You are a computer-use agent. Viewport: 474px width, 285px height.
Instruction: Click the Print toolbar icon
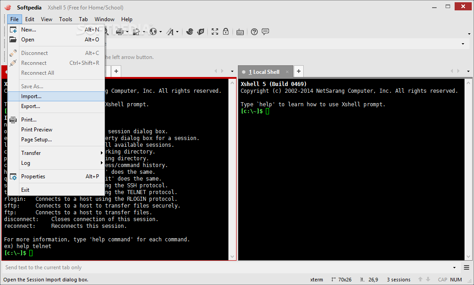tap(120, 32)
